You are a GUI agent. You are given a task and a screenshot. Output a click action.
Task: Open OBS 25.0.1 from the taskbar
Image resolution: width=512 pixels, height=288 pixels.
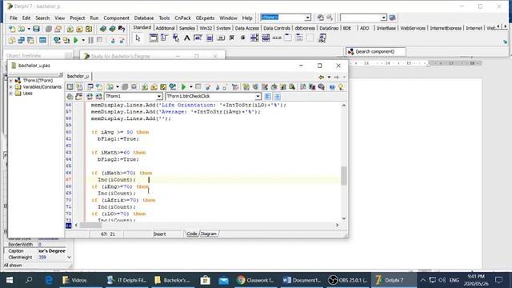[348, 280]
